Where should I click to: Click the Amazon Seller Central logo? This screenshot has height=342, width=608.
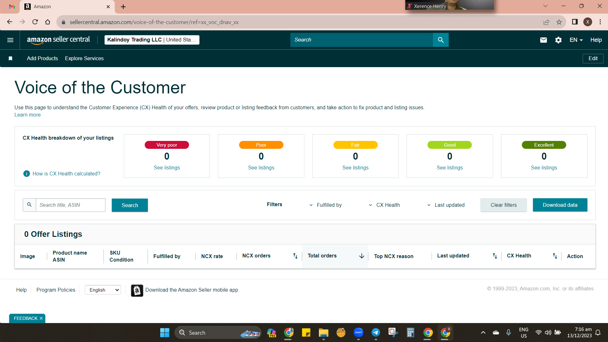[x=58, y=40]
